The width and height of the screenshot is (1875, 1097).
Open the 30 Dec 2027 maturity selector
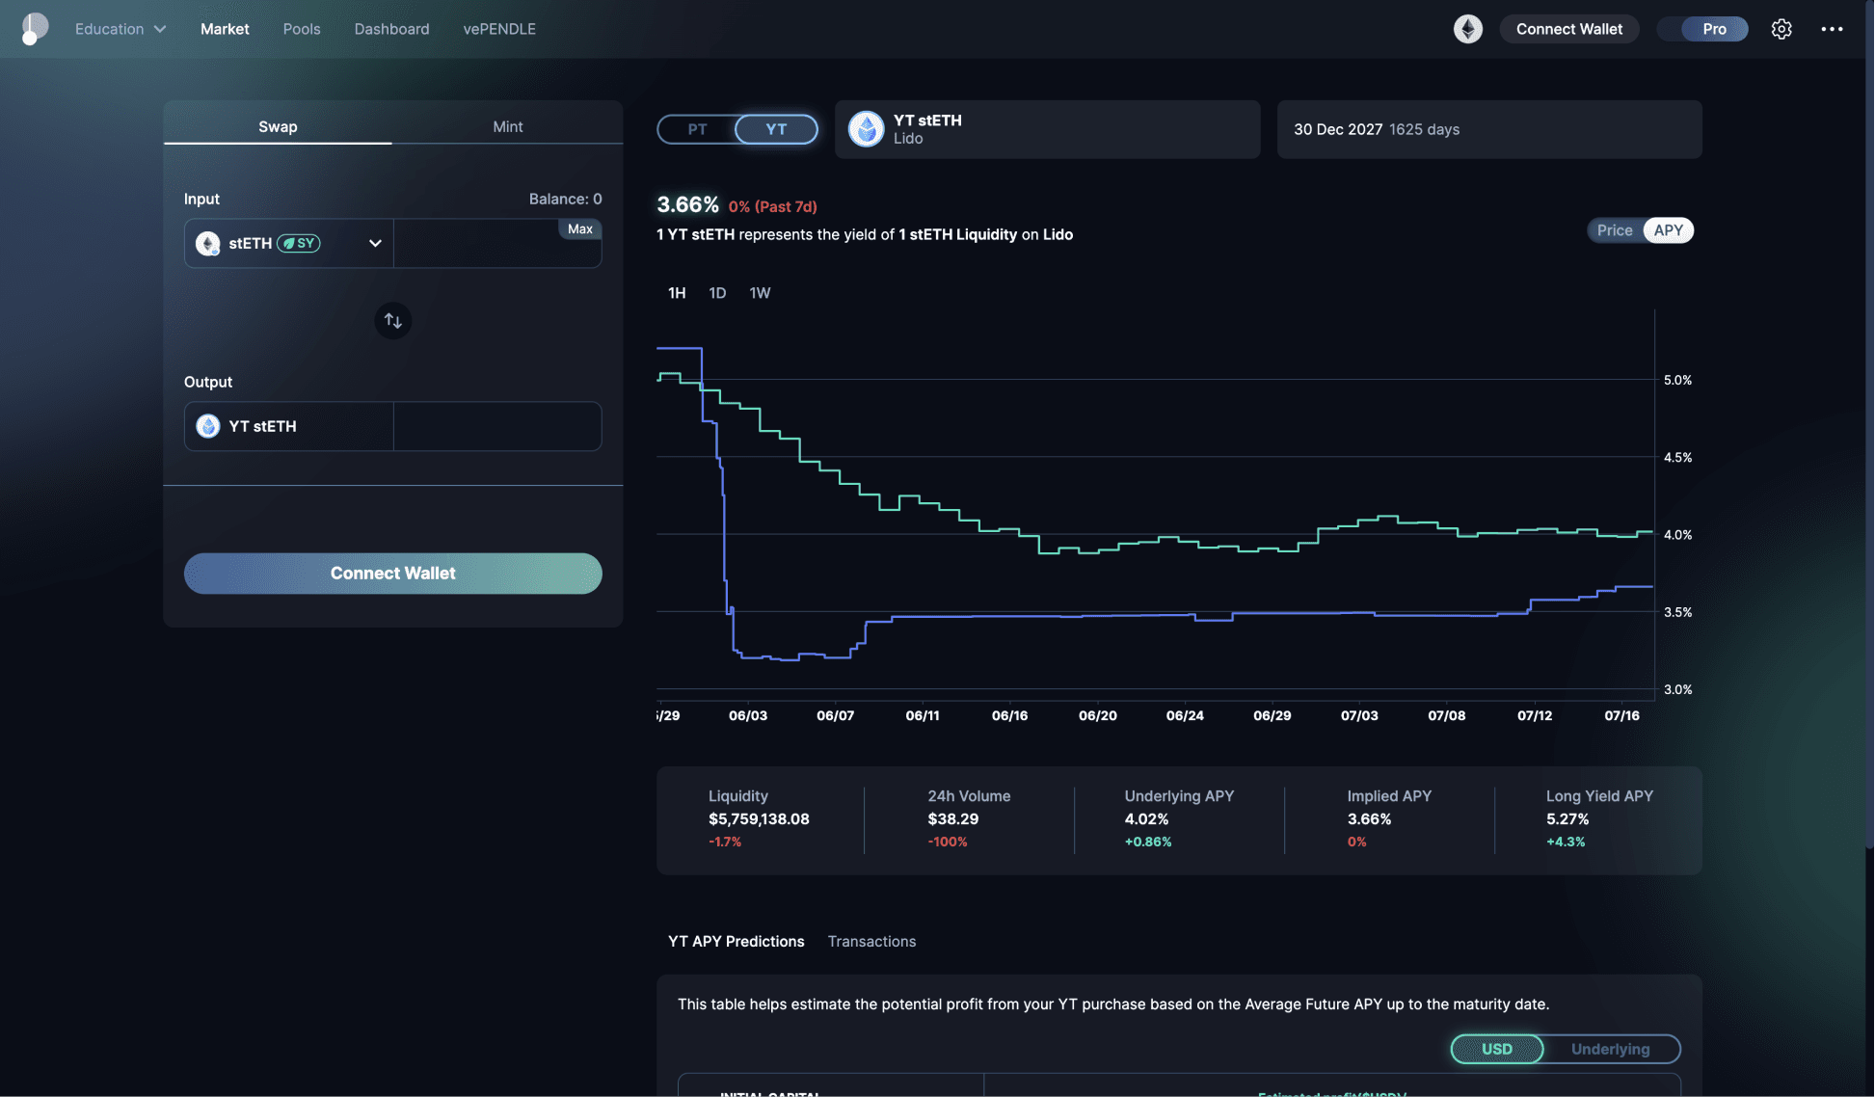pyautogui.click(x=1489, y=129)
